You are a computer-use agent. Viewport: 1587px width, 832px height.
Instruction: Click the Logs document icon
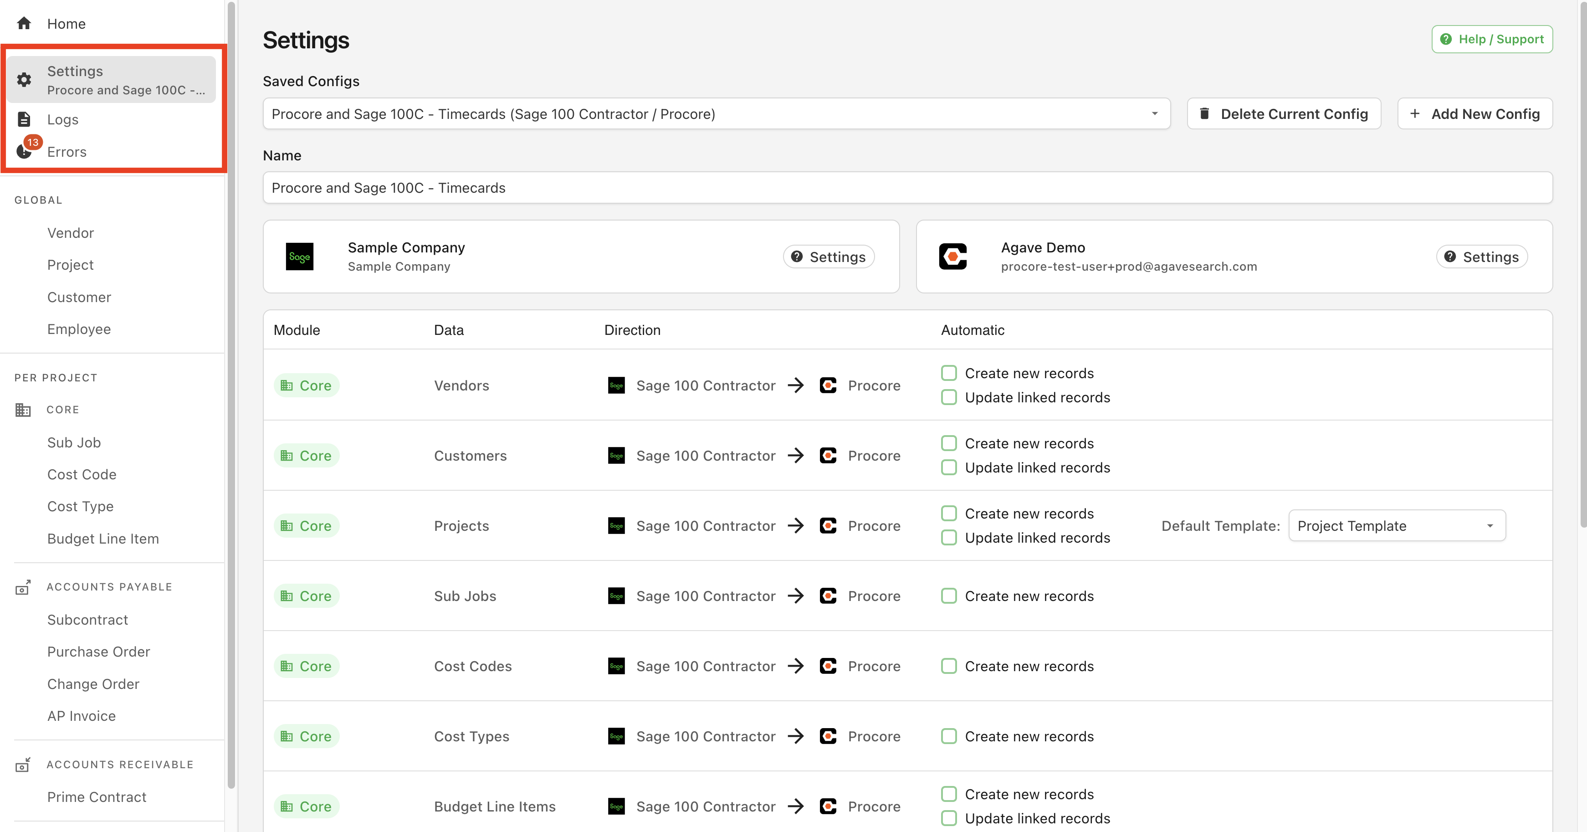[x=24, y=119]
